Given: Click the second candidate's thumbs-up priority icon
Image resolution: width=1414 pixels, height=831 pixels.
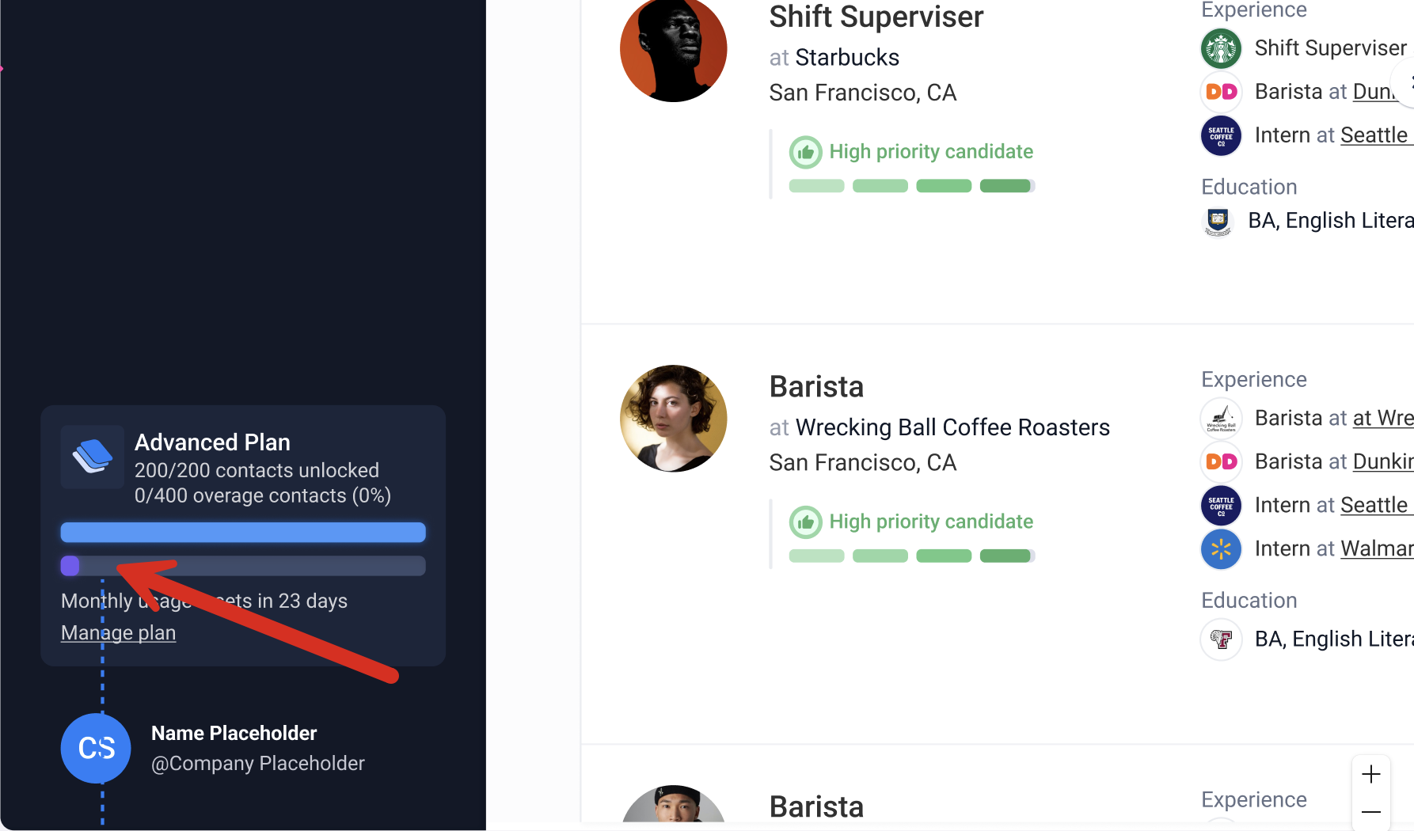Looking at the screenshot, I should (x=805, y=522).
